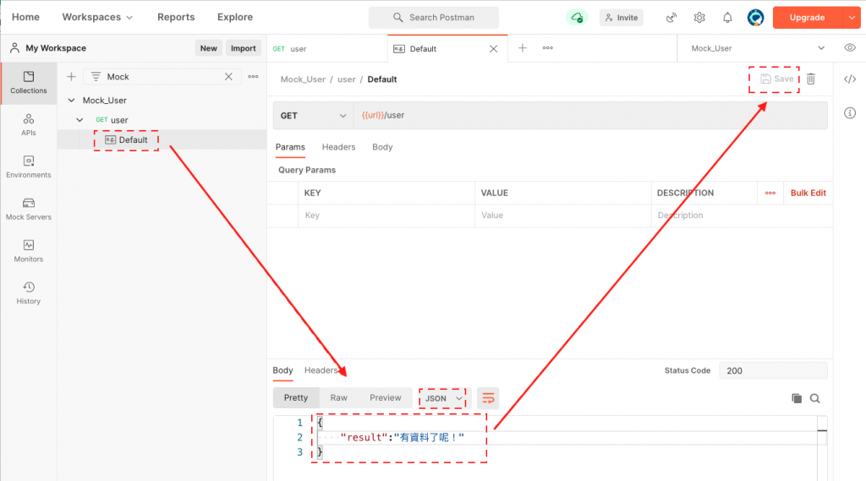
Task: Click the Invite button
Action: click(x=622, y=18)
